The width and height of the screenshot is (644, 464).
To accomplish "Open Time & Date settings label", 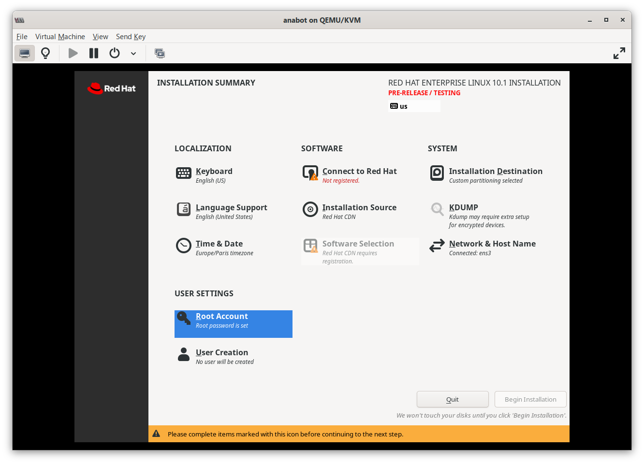I will pos(219,244).
